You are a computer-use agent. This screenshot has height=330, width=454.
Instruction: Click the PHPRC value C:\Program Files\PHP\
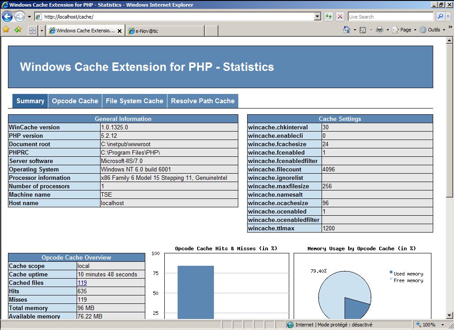(x=131, y=152)
